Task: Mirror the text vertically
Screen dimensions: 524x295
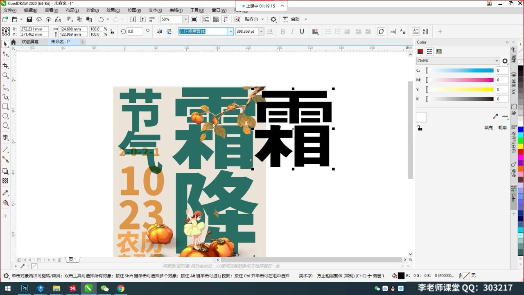Action: coord(169,32)
